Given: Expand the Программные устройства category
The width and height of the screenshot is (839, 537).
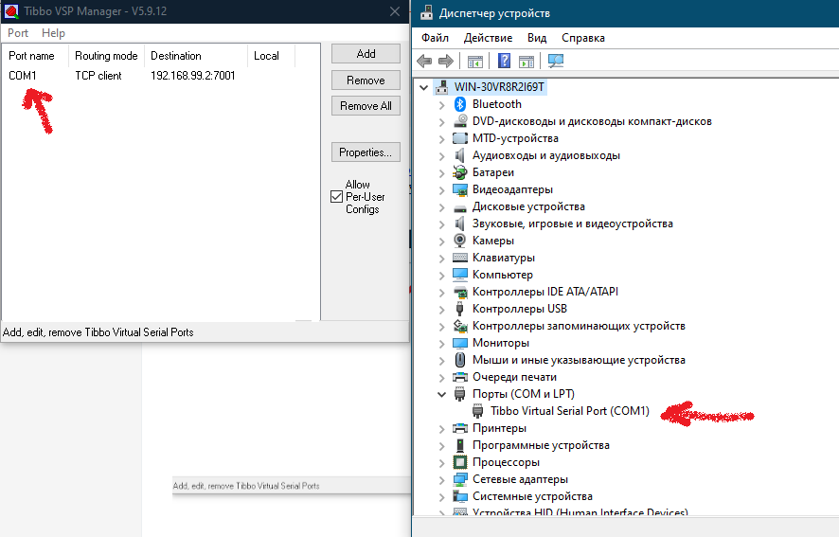Looking at the screenshot, I should [x=441, y=446].
